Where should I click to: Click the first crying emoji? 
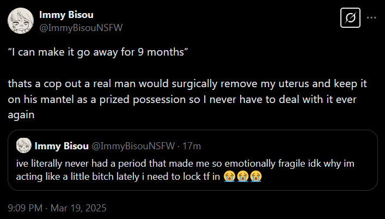pyautogui.click(x=229, y=177)
